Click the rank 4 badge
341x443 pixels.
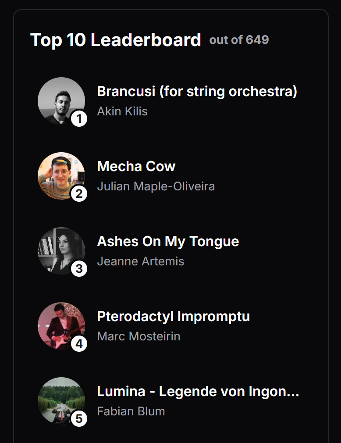(79, 343)
